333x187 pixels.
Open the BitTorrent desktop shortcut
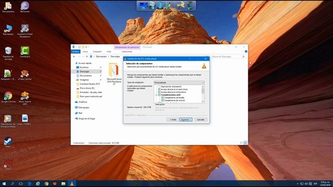(x=25, y=7)
